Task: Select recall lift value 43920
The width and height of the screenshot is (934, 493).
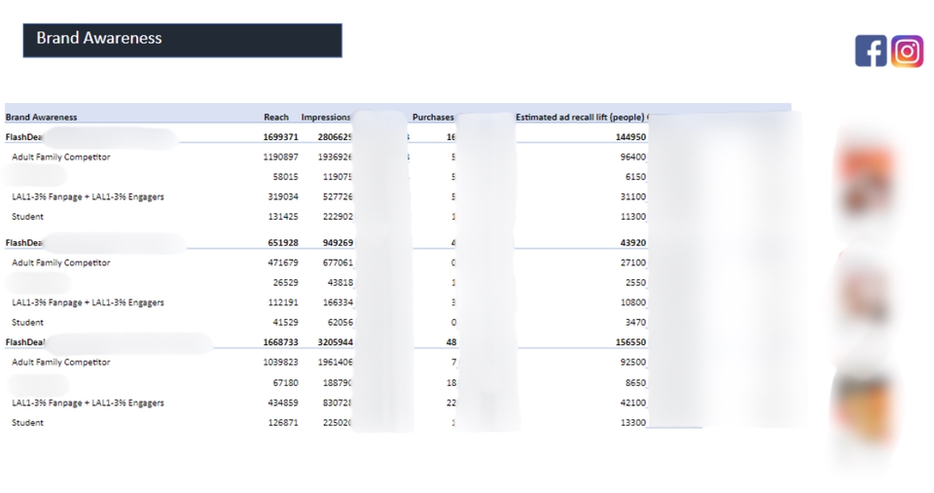Action: pyautogui.click(x=633, y=243)
